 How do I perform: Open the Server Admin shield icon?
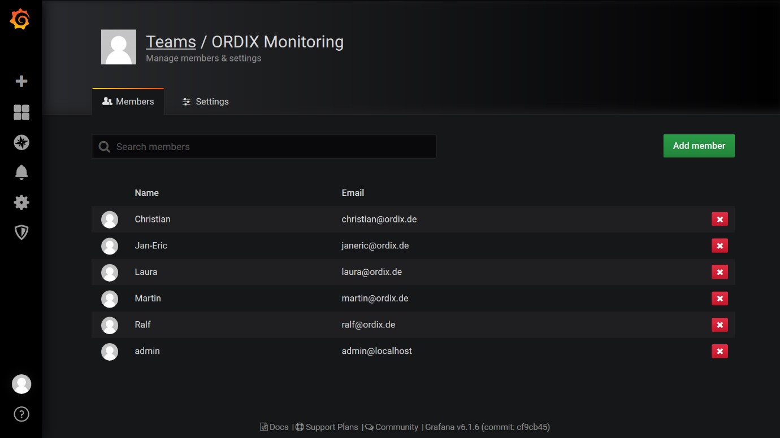(21, 232)
